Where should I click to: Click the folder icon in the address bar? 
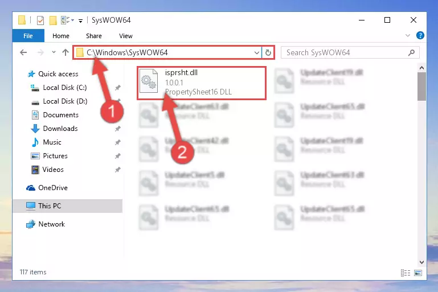pos(80,52)
